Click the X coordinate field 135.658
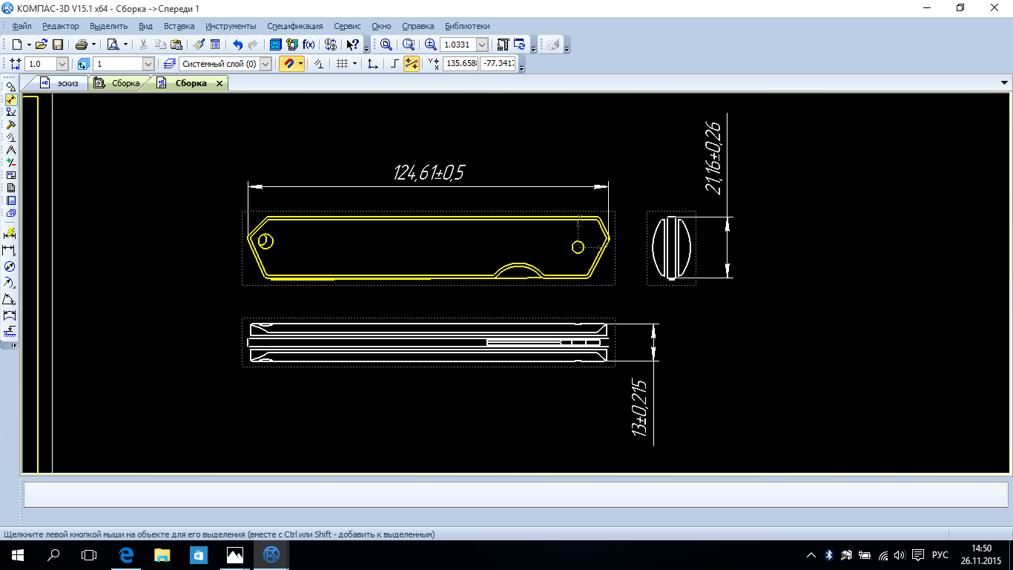1013x570 pixels. 461,65
